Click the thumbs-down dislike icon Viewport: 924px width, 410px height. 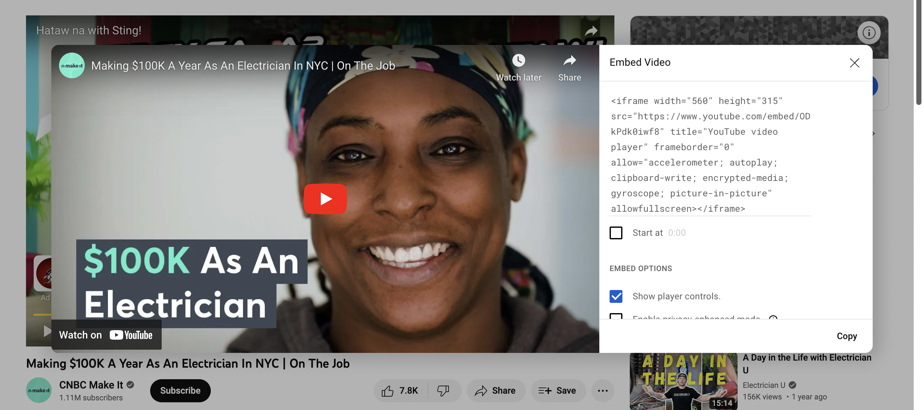pyautogui.click(x=443, y=391)
